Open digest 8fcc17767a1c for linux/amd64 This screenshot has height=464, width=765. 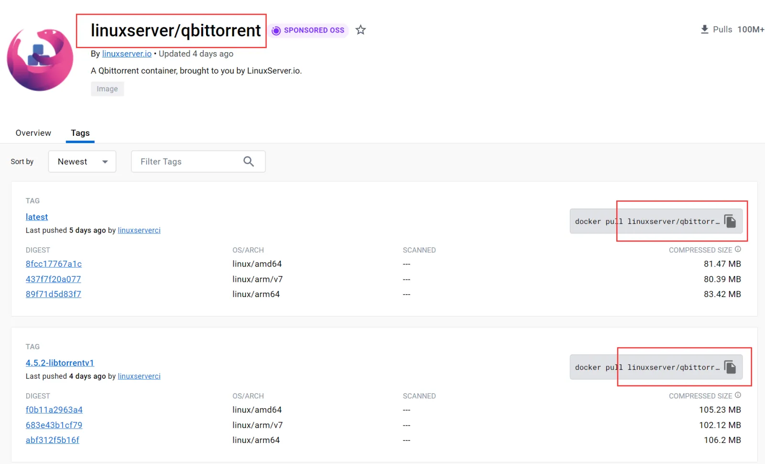(x=54, y=264)
